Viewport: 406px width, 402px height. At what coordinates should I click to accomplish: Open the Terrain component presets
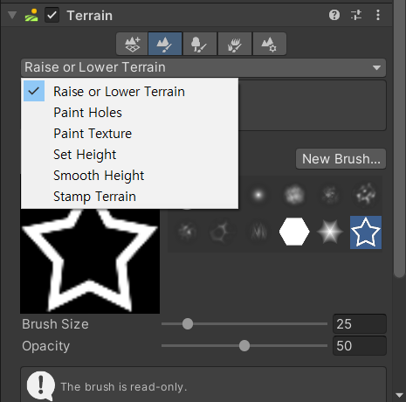(x=356, y=15)
